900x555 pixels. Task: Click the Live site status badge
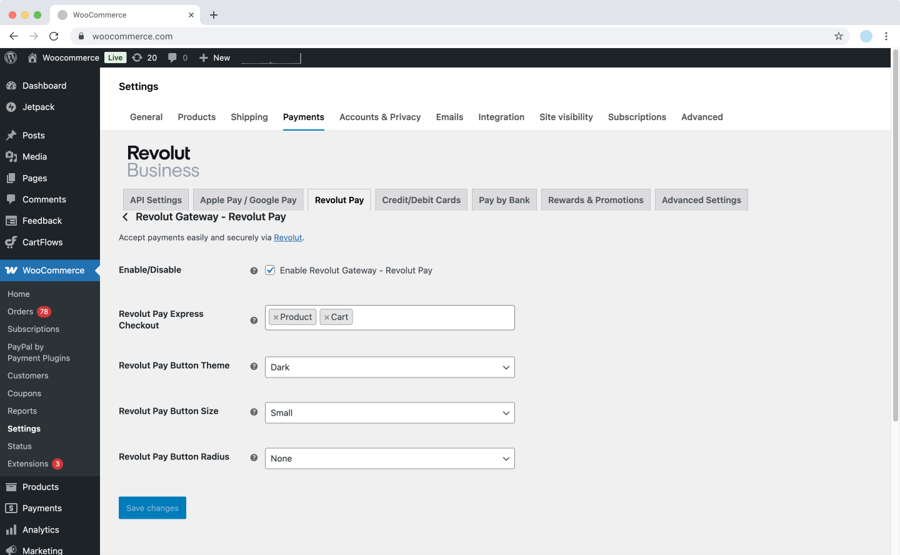click(x=116, y=57)
